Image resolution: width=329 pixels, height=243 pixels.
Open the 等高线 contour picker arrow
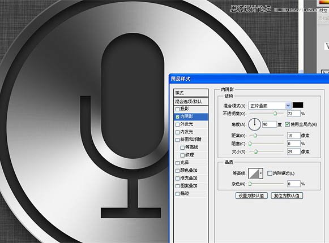pyautogui.click(x=261, y=173)
